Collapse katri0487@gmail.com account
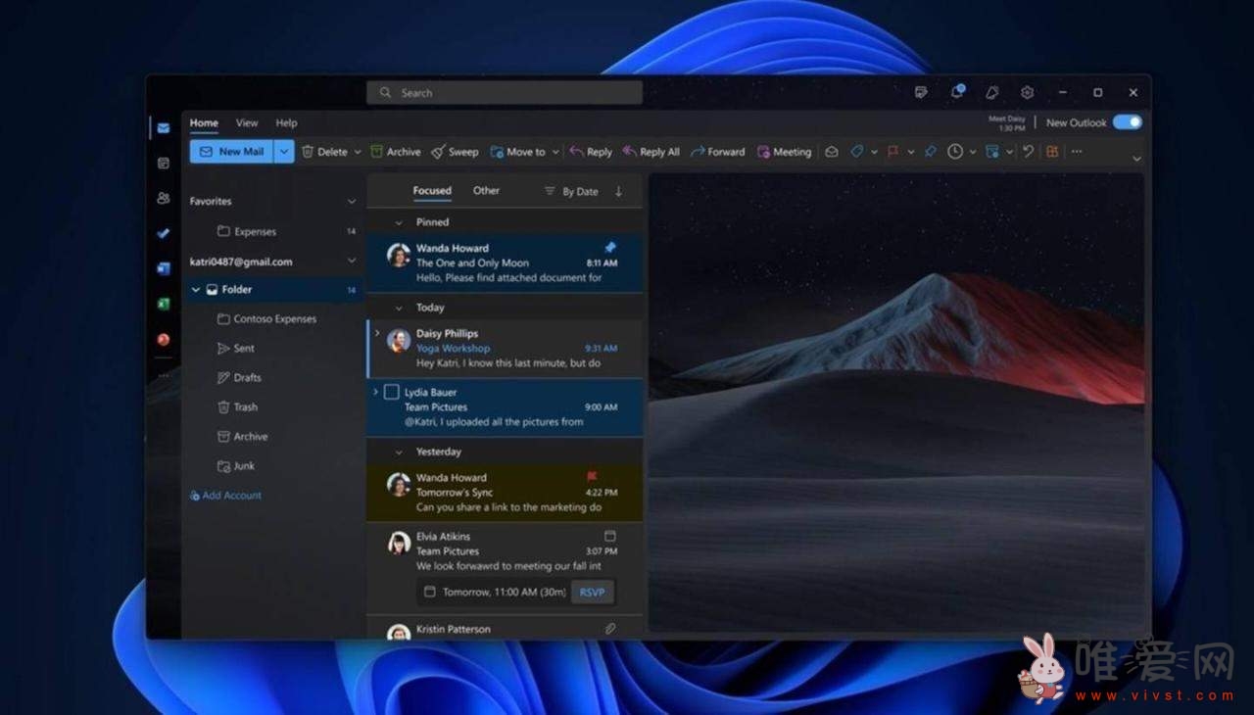Viewport: 1254px width, 715px height. point(352,262)
